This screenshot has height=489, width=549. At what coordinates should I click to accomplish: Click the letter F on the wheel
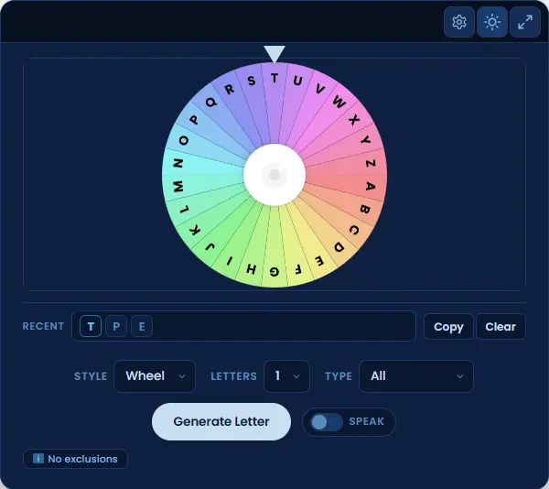pyautogui.click(x=297, y=268)
